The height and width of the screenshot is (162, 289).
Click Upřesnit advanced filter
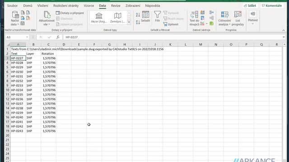pyautogui.click(x=171, y=24)
